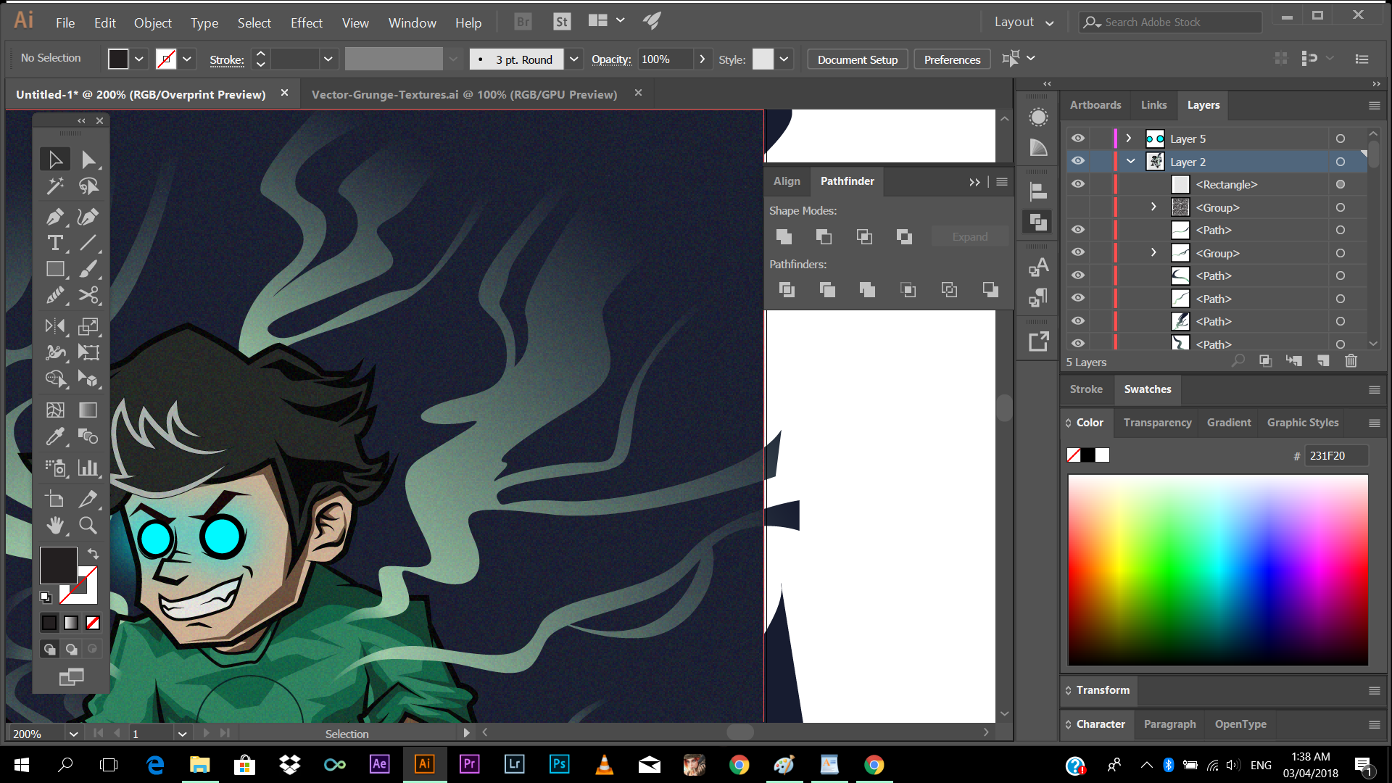
Task: Select the Selection tool arrow
Action: pyautogui.click(x=55, y=159)
